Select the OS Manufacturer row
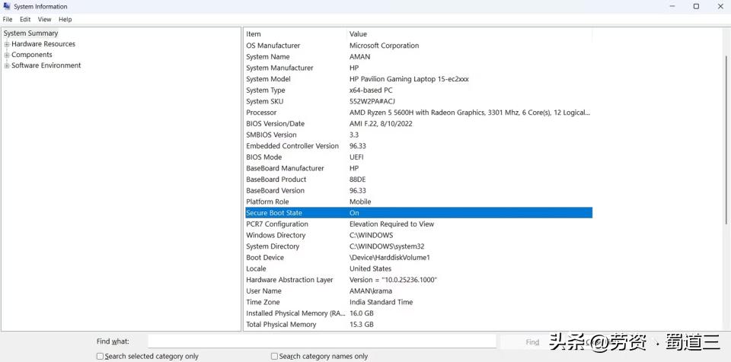731x362 pixels. coord(419,45)
